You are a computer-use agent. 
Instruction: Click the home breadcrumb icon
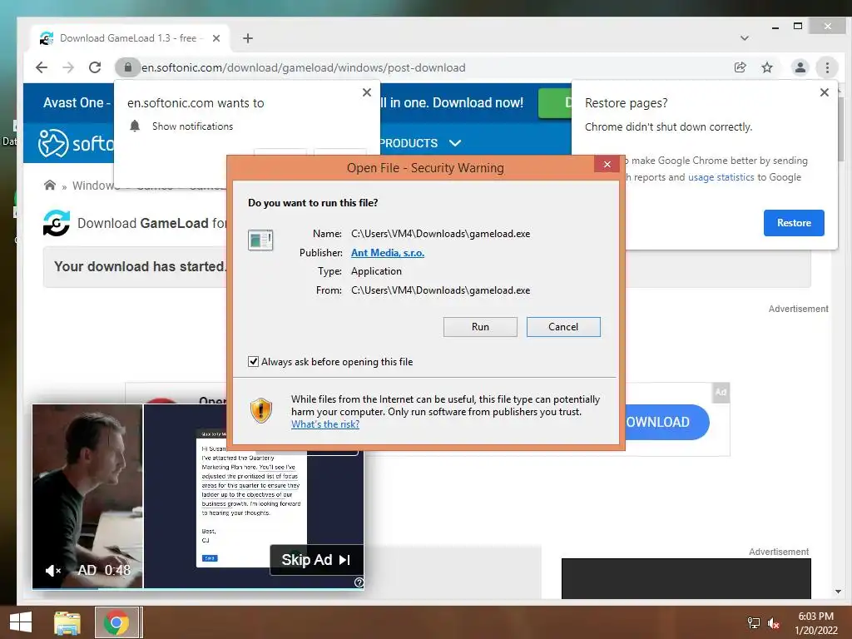point(49,186)
